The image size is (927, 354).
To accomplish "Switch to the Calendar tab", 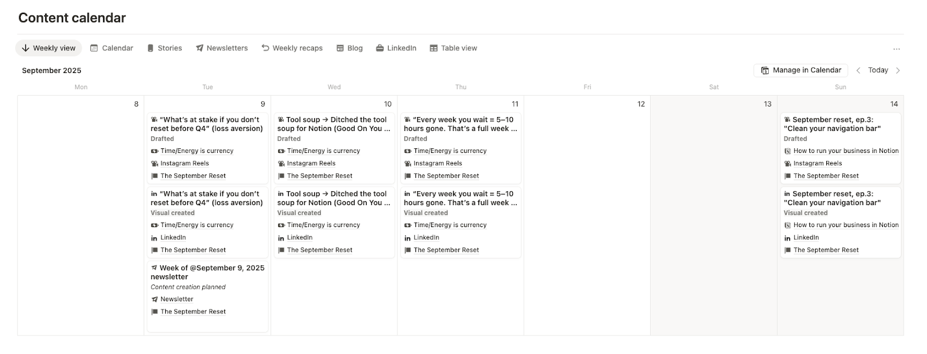I will (x=112, y=49).
